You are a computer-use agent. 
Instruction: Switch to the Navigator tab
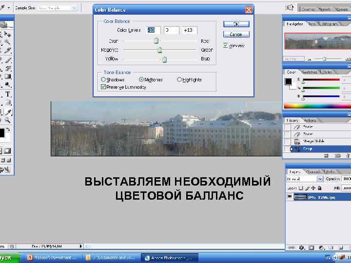click(x=295, y=24)
